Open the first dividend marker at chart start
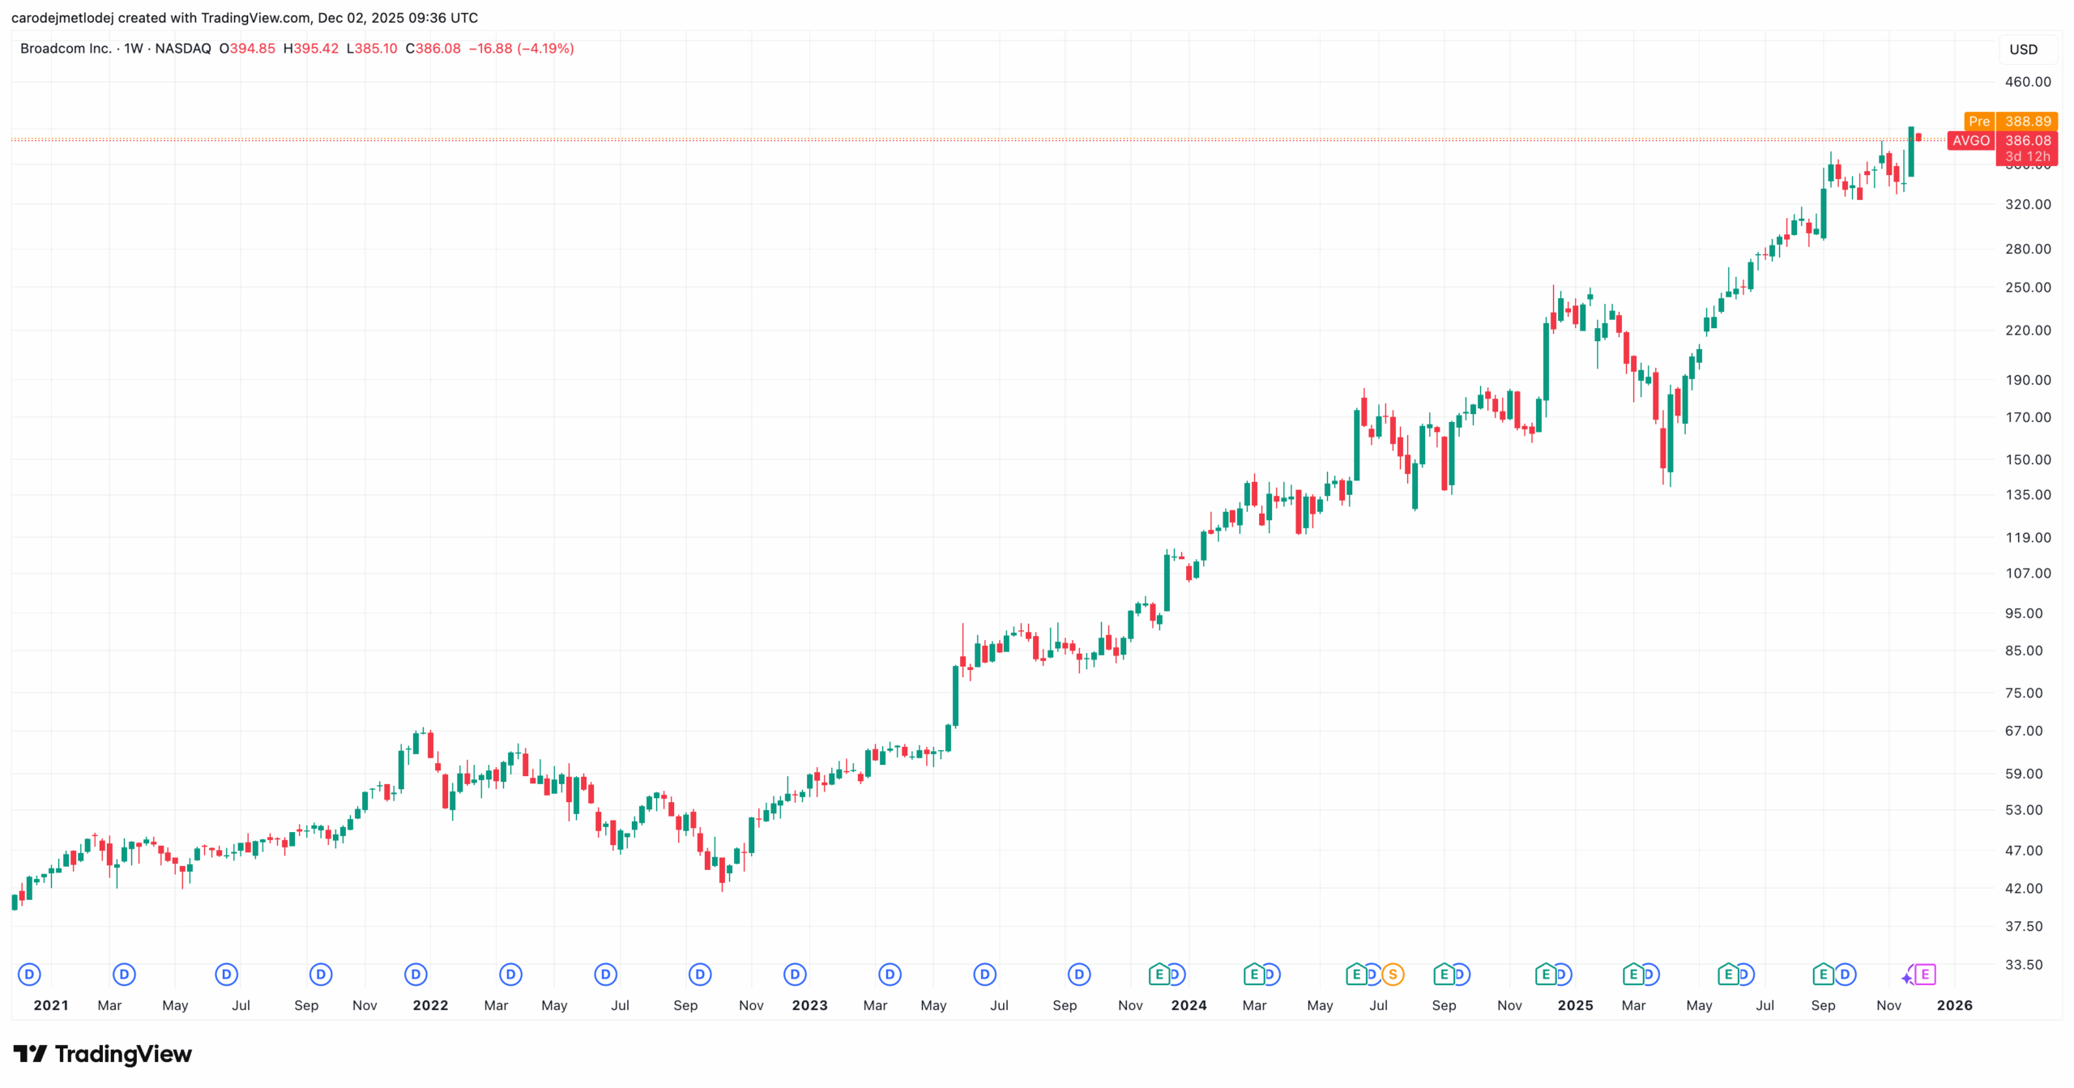 pos(29,974)
